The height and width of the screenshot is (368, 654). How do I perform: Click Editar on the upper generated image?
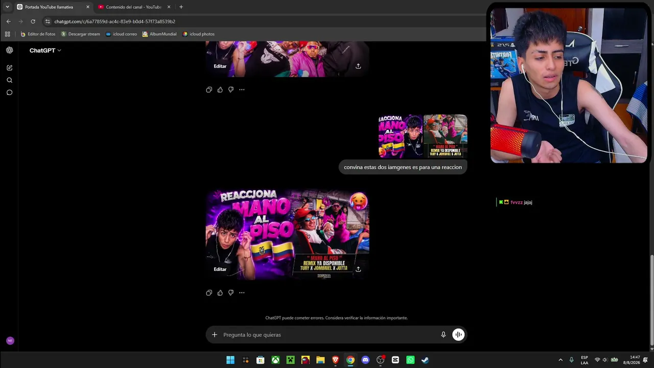(220, 66)
